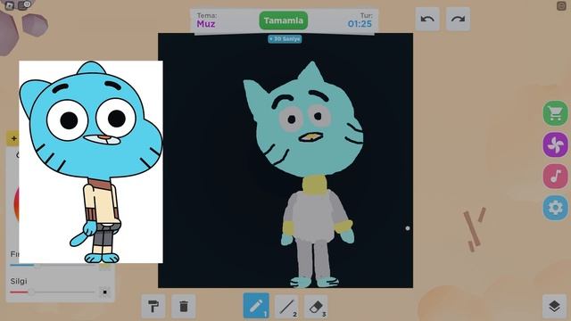
Task: Adjust the Silgi eraser size slider
Action: pyautogui.click(x=53, y=292)
